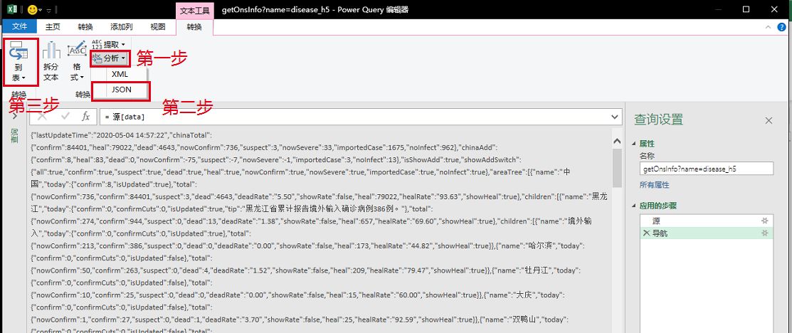792x333 pixels.
Task: Select the 源 applied step
Action: click(706, 221)
